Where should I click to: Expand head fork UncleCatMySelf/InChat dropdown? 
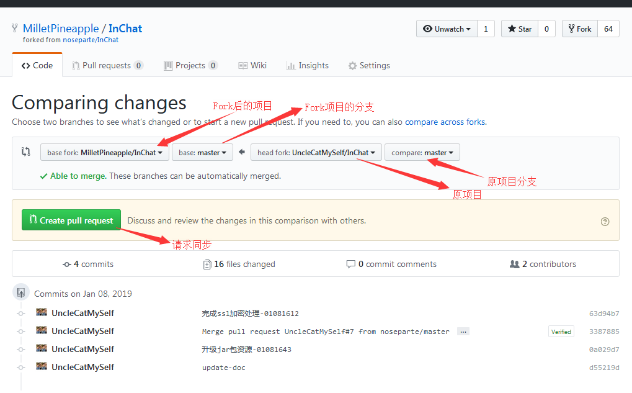(x=316, y=153)
